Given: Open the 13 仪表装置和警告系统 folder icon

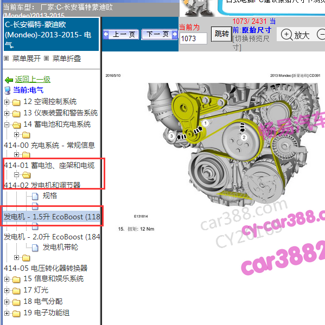Looking at the screenshot, I should pos(16,114).
